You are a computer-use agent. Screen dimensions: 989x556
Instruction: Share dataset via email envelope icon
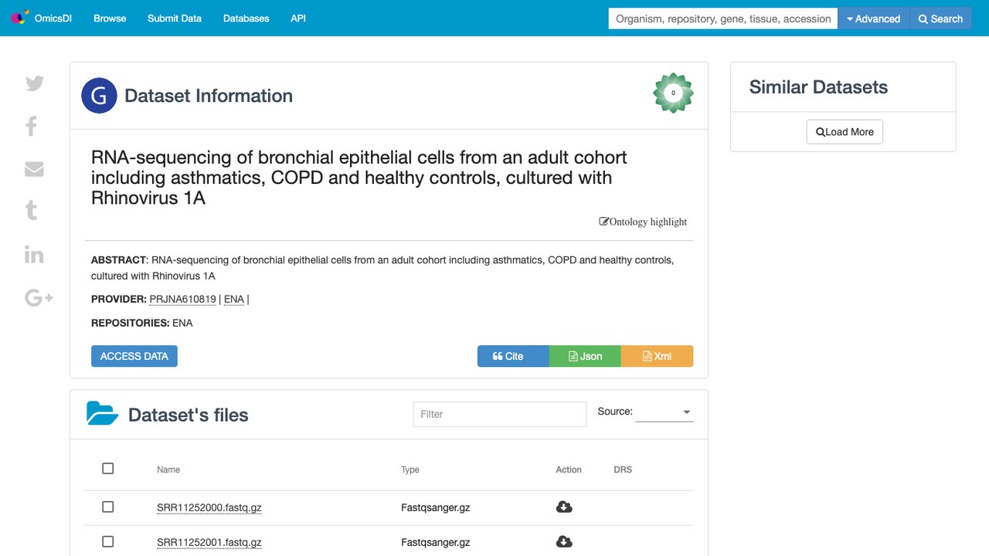coord(34,169)
